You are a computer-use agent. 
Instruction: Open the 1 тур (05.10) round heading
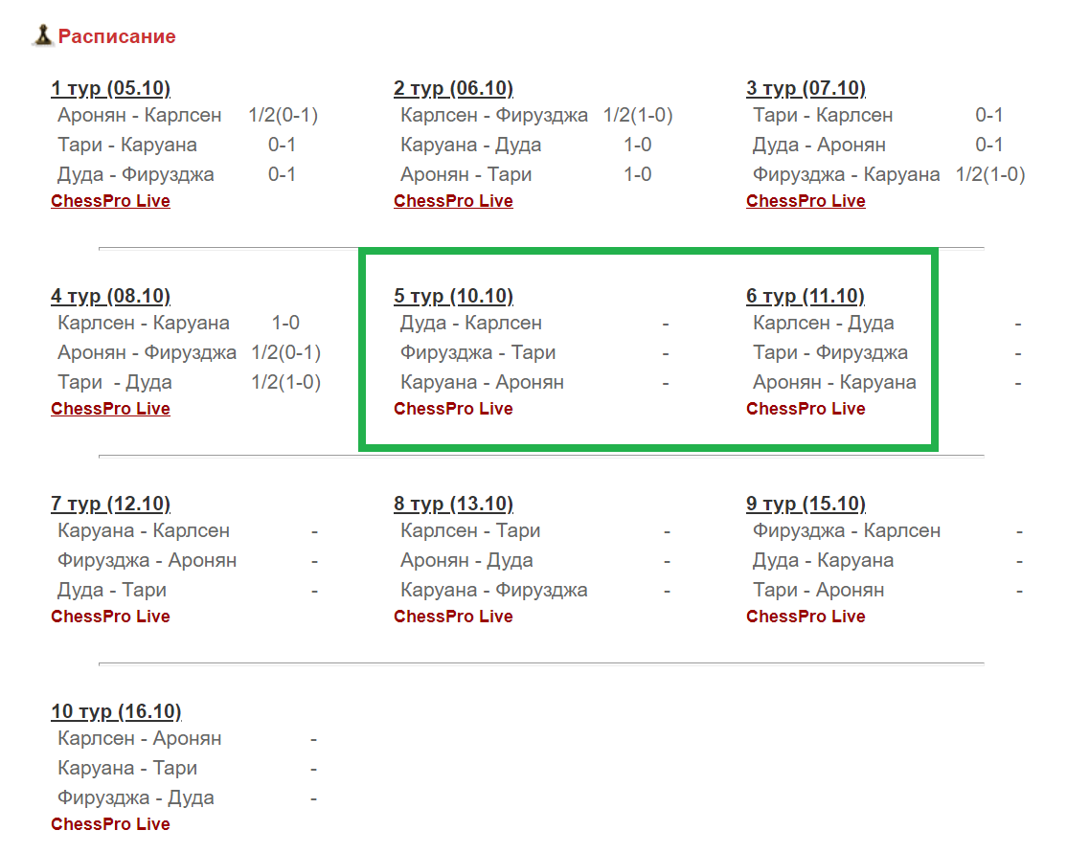(110, 89)
